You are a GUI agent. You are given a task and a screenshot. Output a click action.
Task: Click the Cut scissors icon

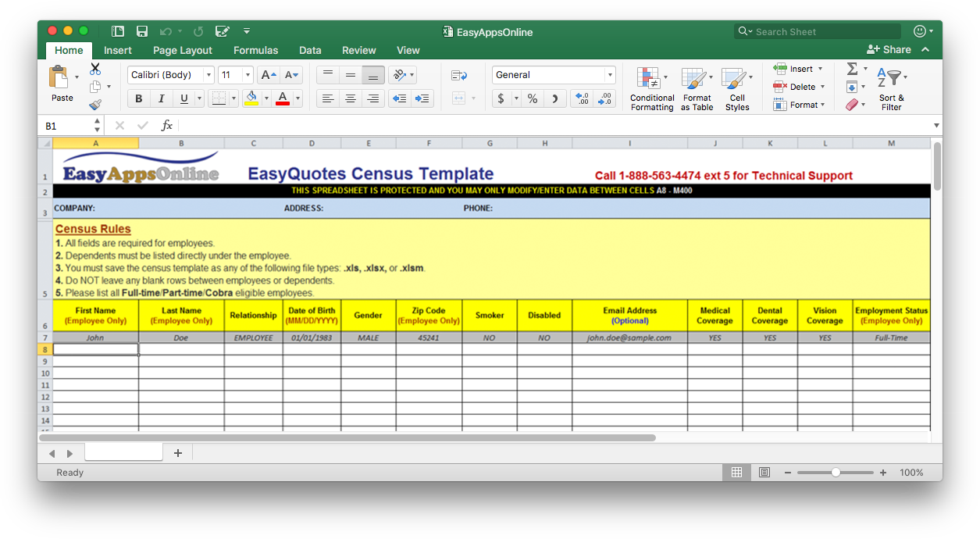[95, 69]
